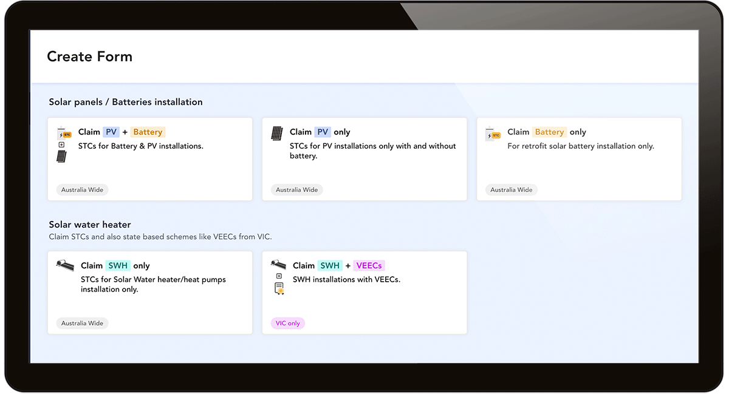Click the Australia Wide badge in the Claim Battery only card
The height and width of the screenshot is (397, 729).
[511, 190]
